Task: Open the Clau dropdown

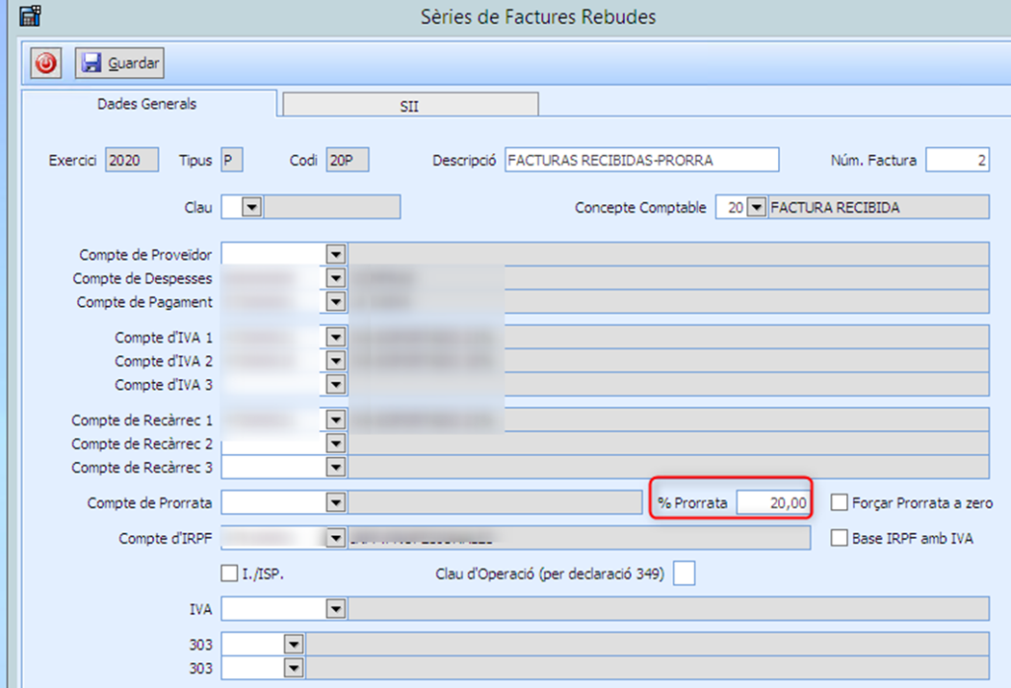Action: click(251, 207)
